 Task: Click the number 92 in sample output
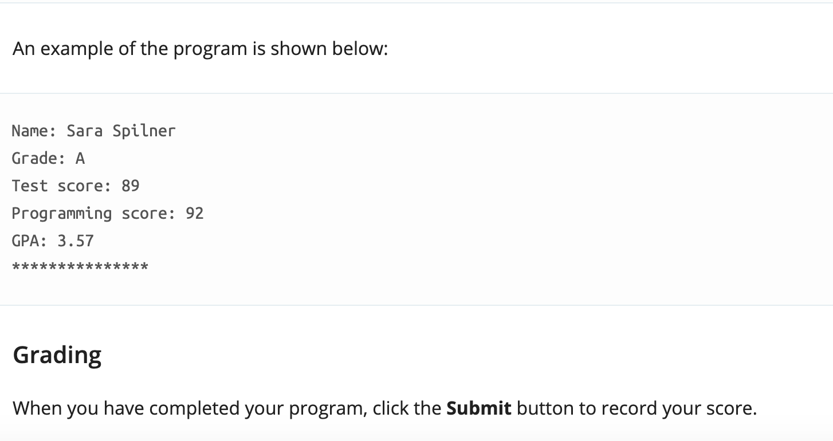pos(195,213)
